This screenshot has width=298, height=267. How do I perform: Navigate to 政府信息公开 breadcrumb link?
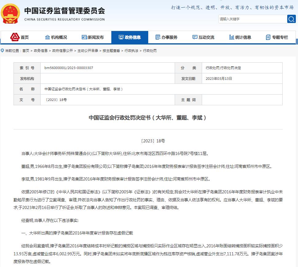[x=62, y=51]
